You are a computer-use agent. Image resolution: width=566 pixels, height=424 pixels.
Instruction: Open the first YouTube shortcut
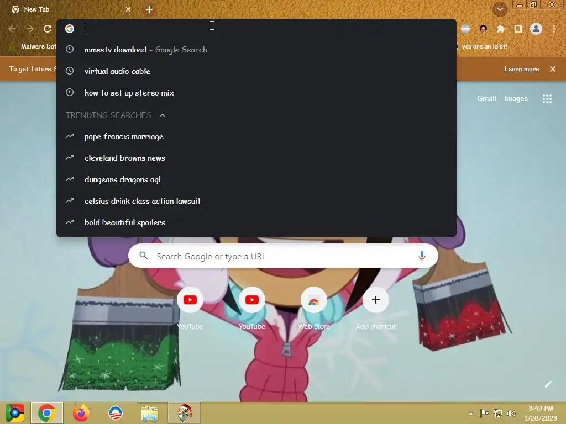click(190, 300)
